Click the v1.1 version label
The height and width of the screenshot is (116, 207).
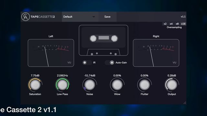pos(183,17)
